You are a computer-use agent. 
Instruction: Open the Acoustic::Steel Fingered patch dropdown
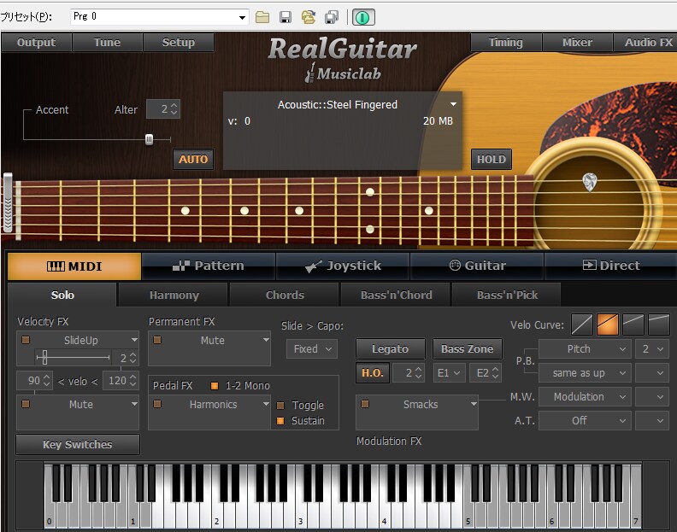453,104
